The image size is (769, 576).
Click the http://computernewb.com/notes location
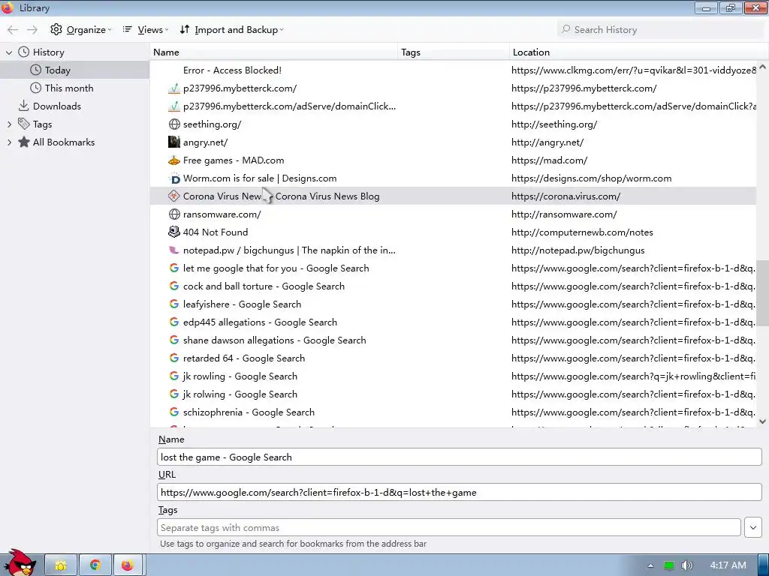click(582, 232)
